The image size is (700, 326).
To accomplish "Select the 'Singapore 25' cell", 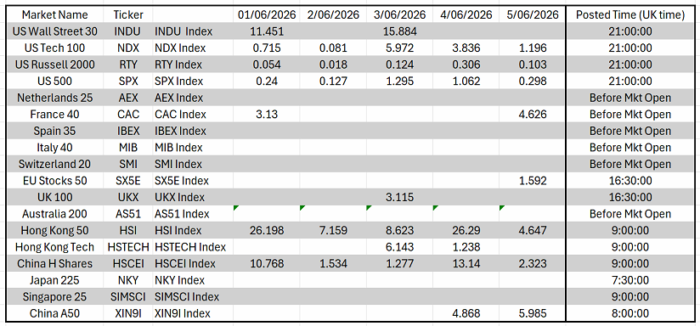I will pyautogui.click(x=55, y=296).
